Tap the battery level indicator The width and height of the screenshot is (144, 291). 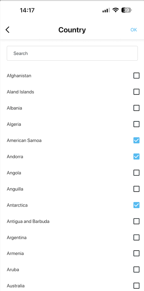coord(127,10)
